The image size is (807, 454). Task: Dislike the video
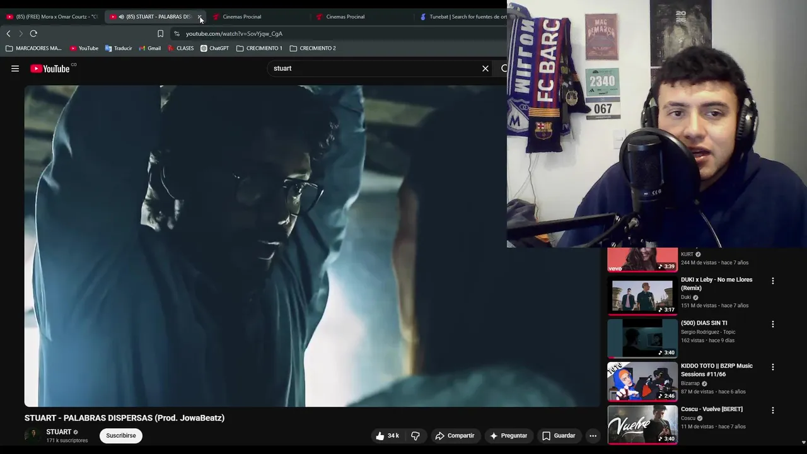415,436
